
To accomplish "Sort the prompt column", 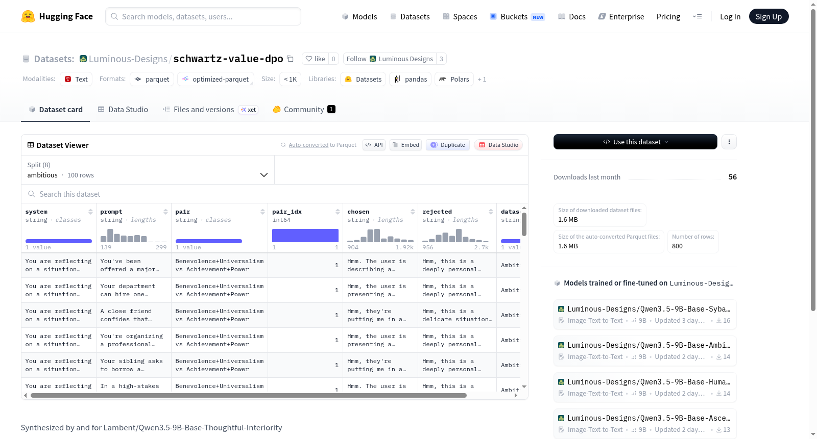I will pyautogui.click(x=165, y=212).
